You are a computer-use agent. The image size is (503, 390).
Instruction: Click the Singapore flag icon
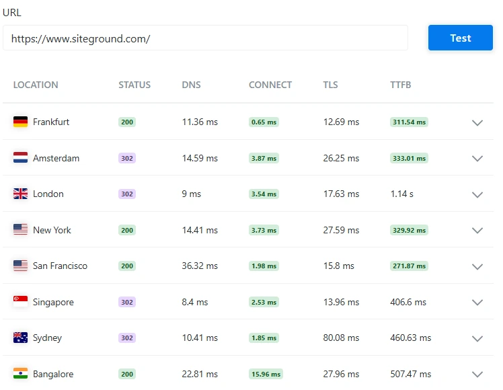click(21, 301)
